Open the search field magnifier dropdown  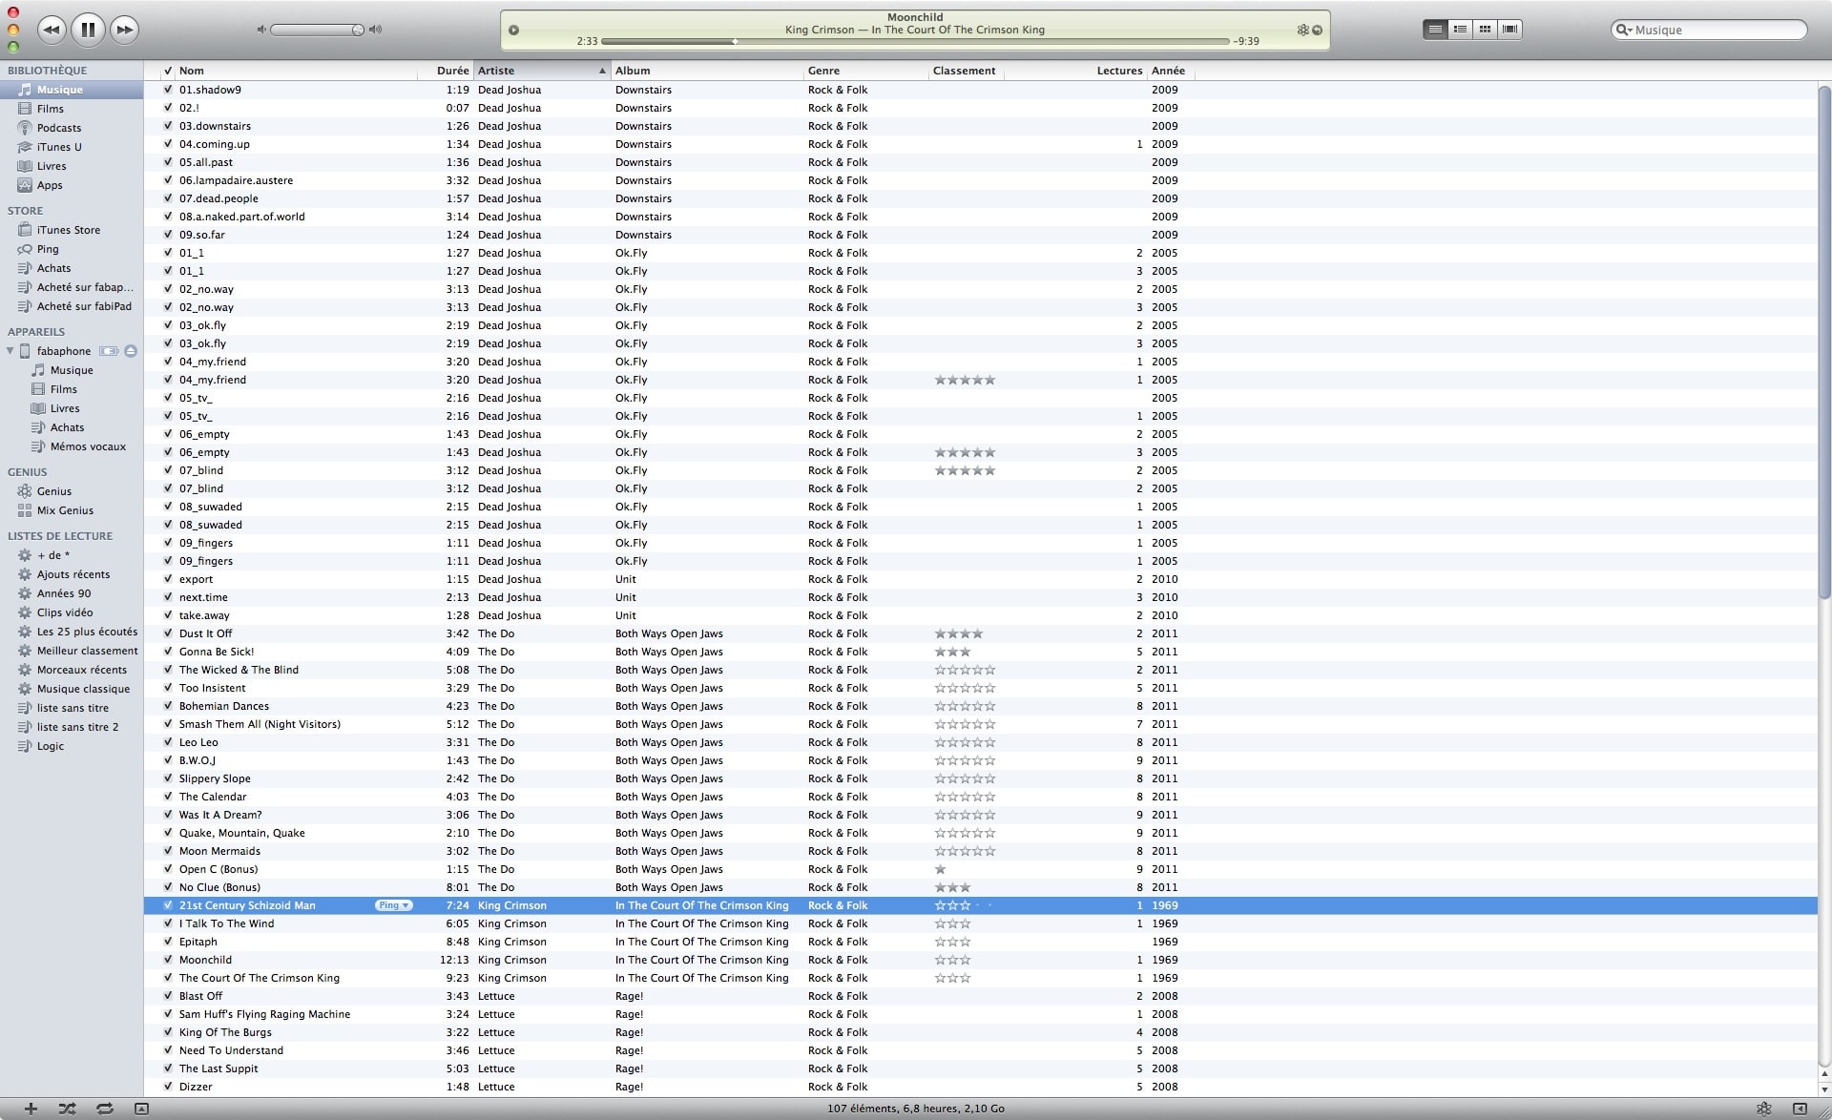click(x=1623, y=30)
